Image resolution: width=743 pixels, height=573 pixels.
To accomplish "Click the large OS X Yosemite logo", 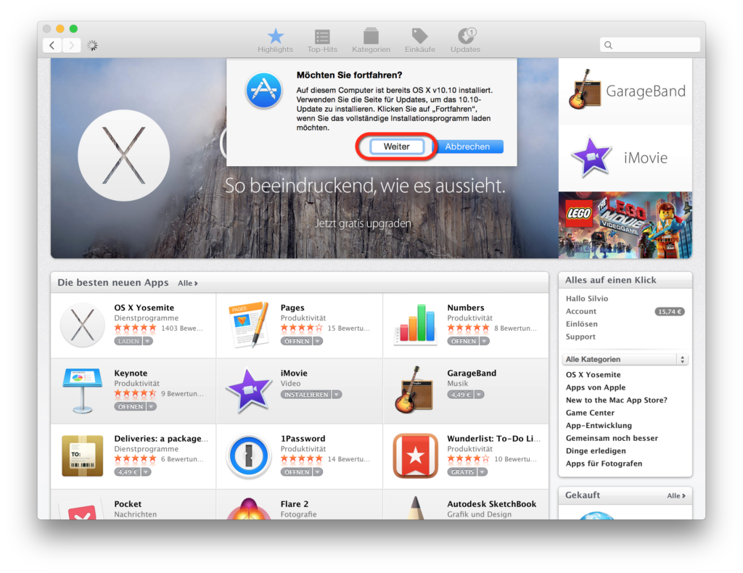I will 123,155.
